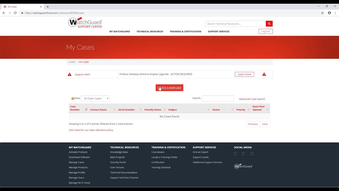Click the warning triangle right of Learn more
The image size is (339, 191).
[264, 74]
